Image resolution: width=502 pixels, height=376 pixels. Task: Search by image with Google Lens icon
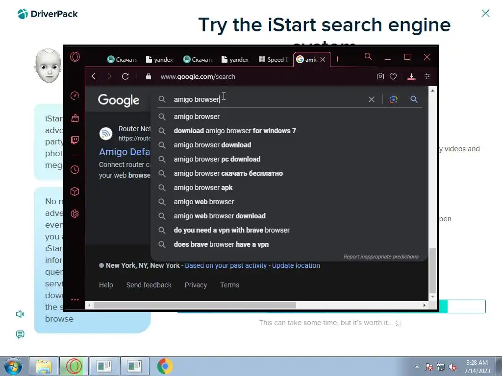click(394, 99)
